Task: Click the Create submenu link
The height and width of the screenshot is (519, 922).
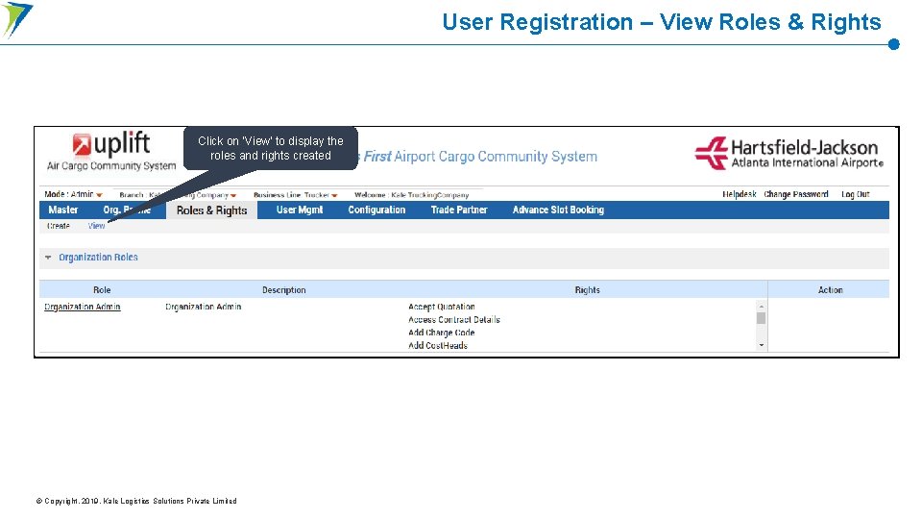Action: [59, 226]
